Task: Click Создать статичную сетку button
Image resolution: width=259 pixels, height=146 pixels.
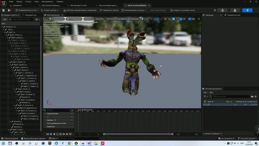Action: [x=183, y=10]
